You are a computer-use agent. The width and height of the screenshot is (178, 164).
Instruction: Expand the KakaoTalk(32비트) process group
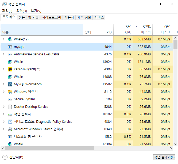4,69
